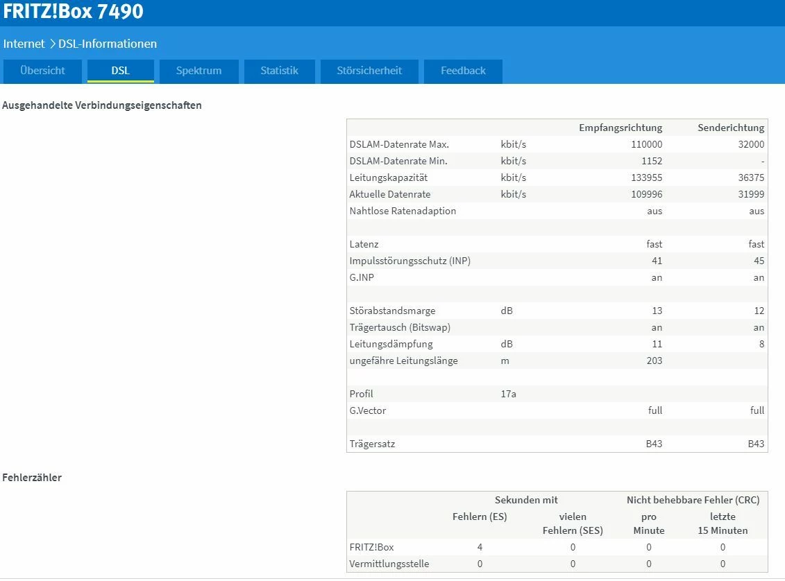Click the Nicht behebbare Fehler (CRC) header
785x581 pixels.
[693, 500]
